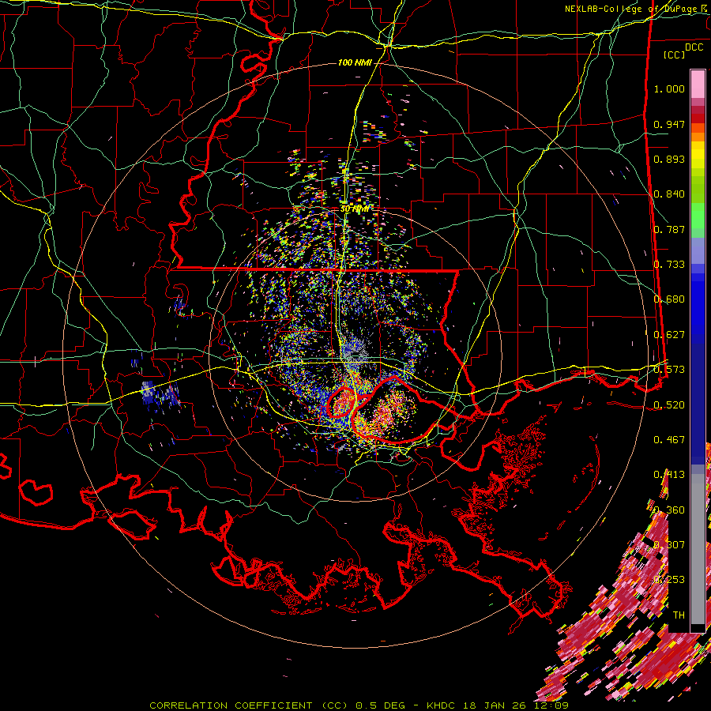Screen dimensions: 711x711
Task: Select the 0.520 legend value
Action: 669,405
